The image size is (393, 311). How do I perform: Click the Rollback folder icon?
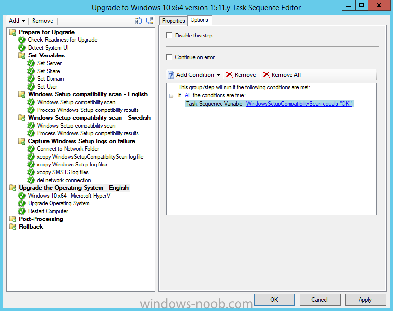[x=13, y=227]
